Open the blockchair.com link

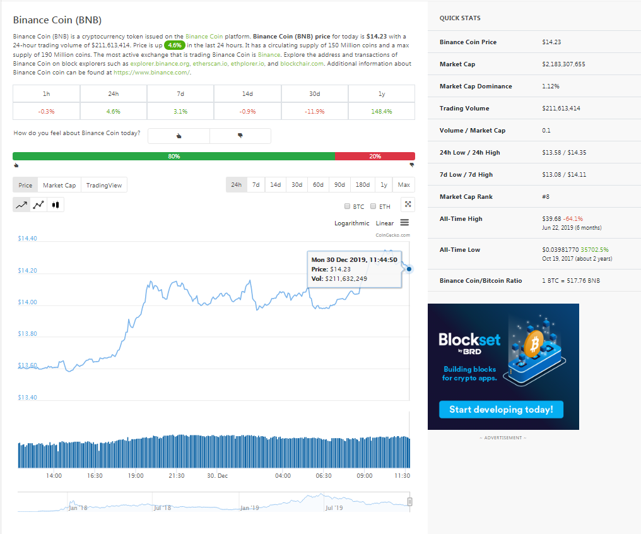pos(302,63)
